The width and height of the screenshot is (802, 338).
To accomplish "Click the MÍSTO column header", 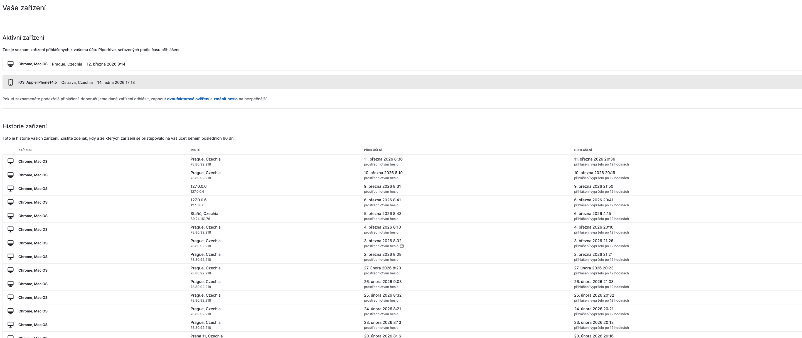I will 195,150.
